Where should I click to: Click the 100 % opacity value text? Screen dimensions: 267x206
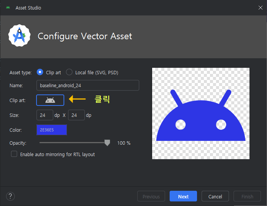click(x=124, y=143)
